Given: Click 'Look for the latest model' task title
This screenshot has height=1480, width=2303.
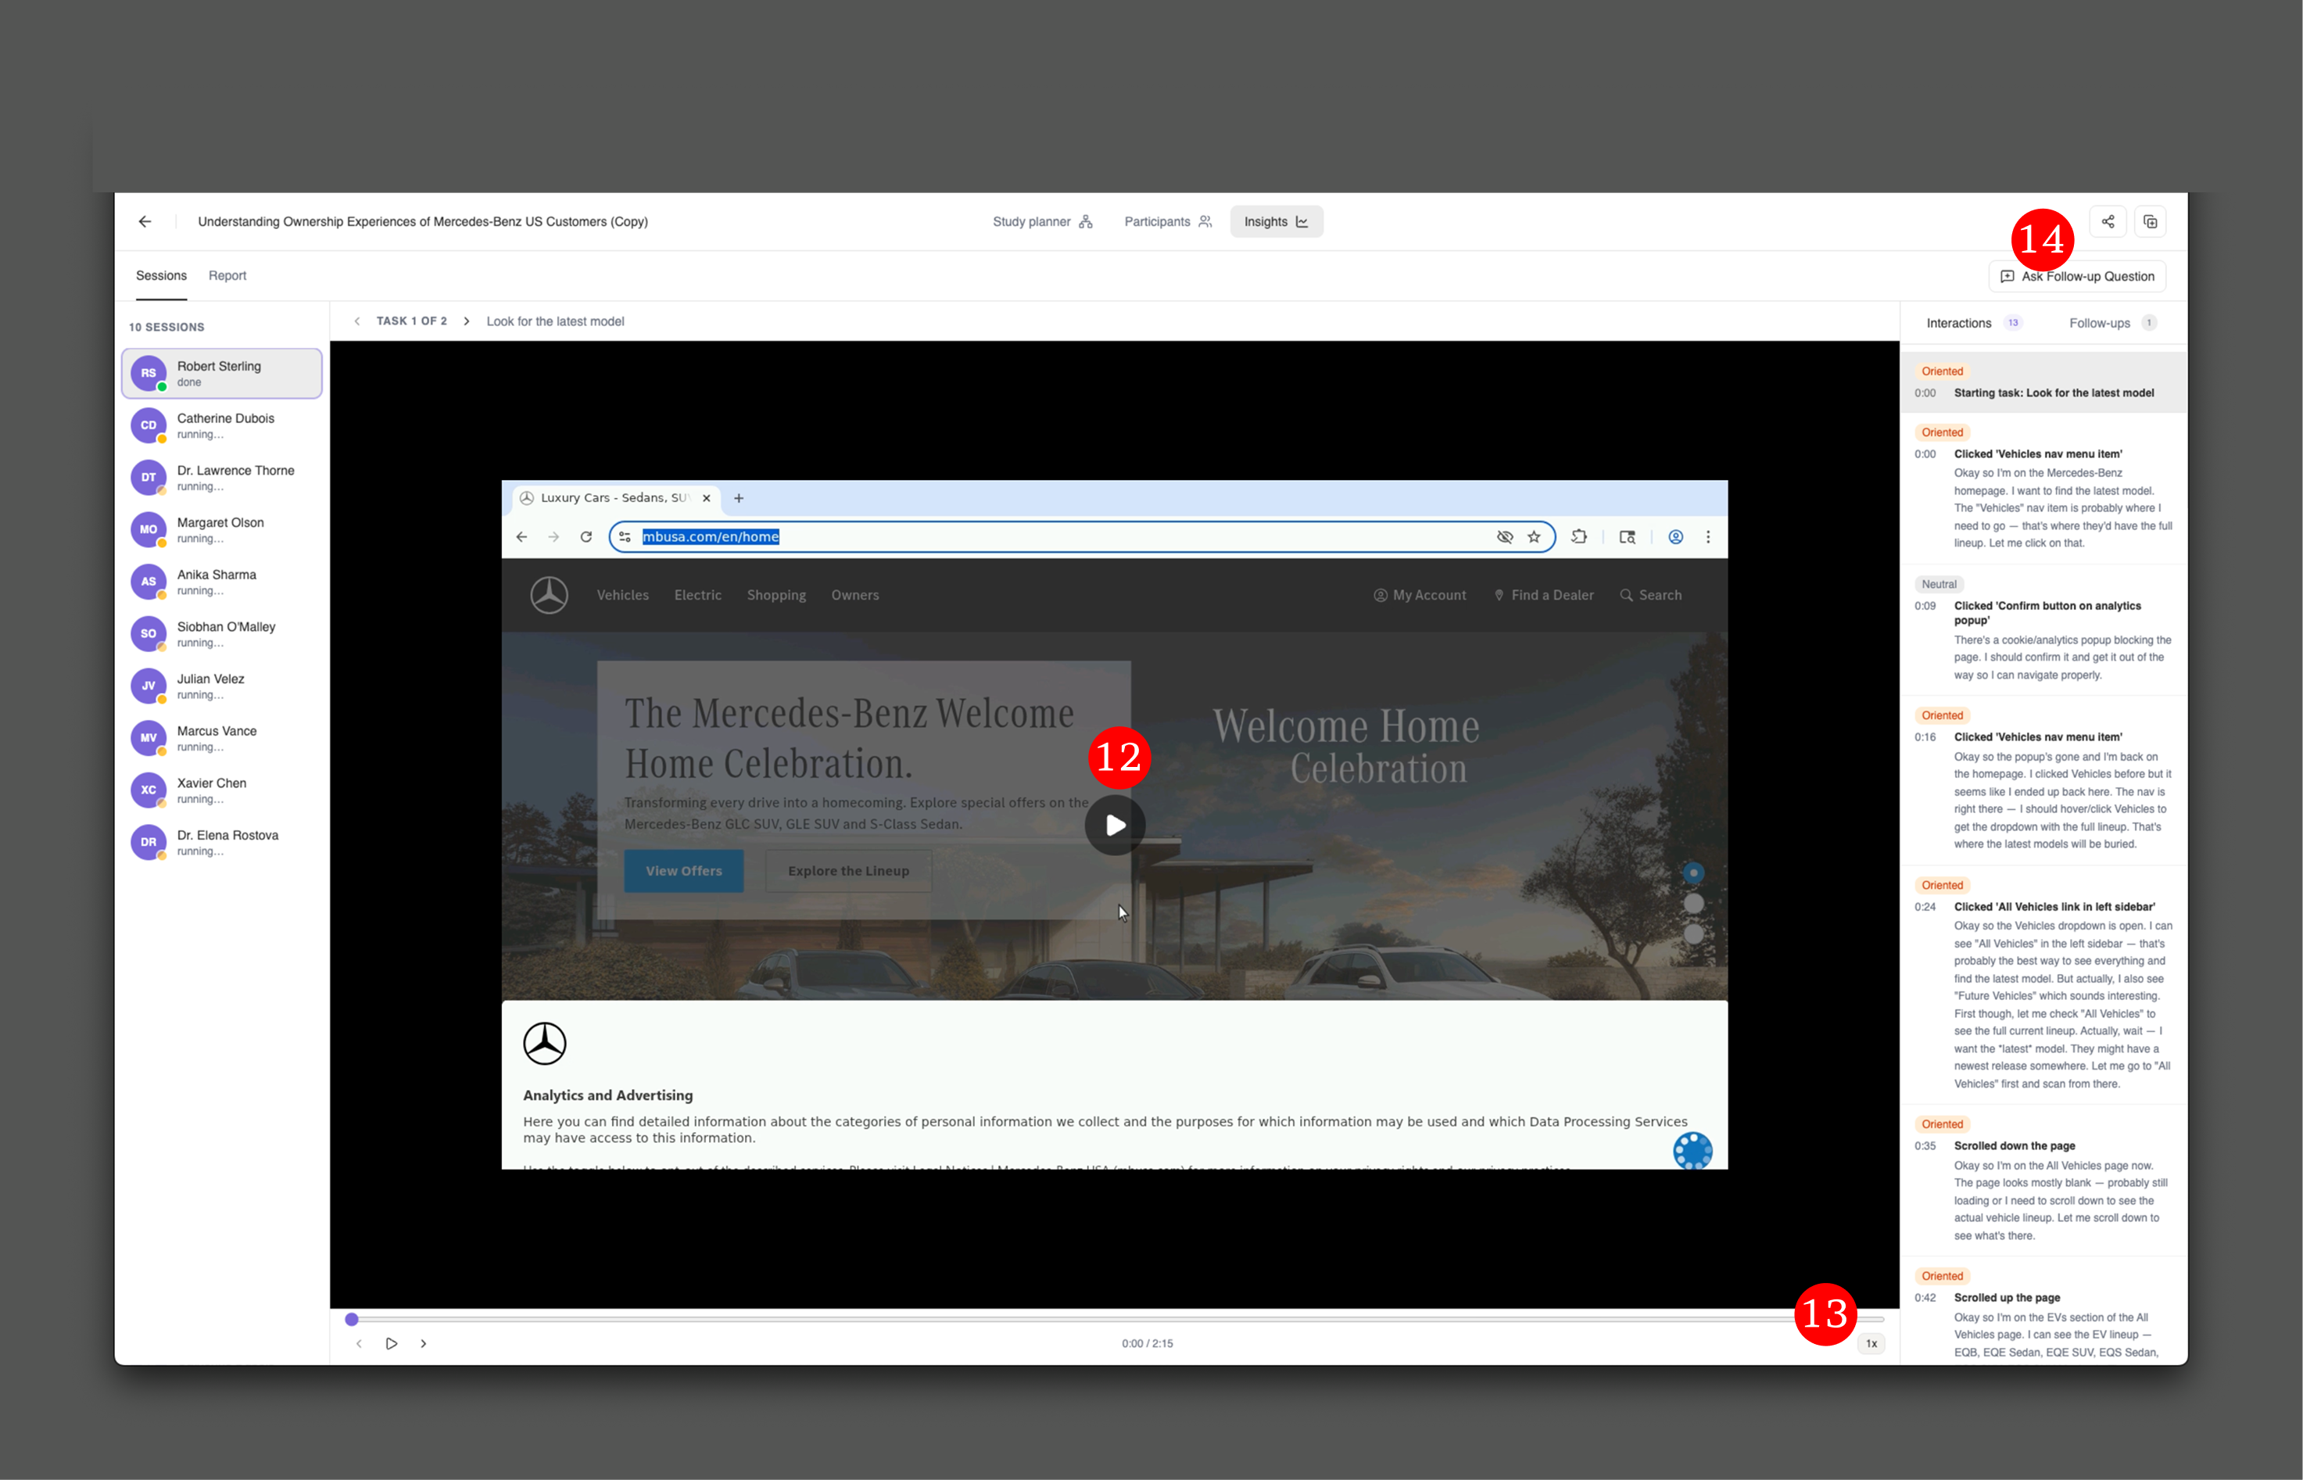Looking at the screenshot, I should pos(555,322).
